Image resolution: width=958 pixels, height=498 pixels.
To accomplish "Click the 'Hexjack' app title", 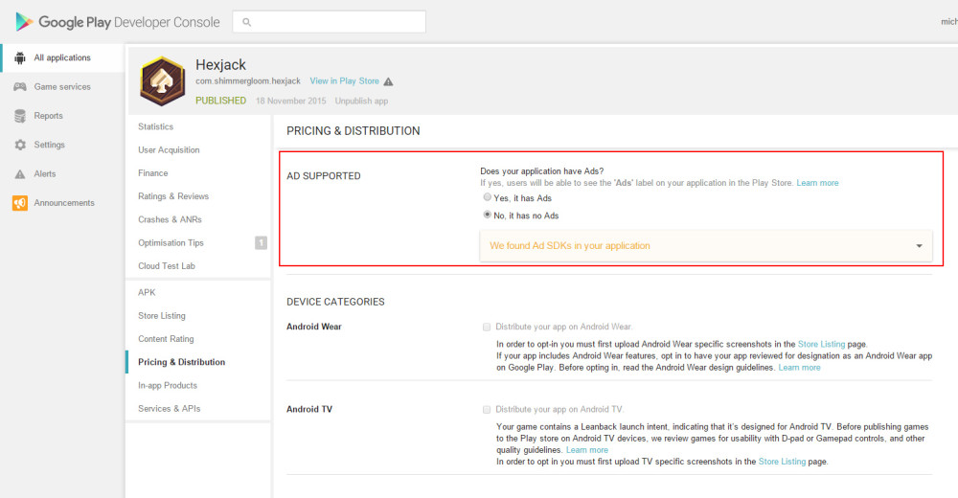I will point(220,65).
